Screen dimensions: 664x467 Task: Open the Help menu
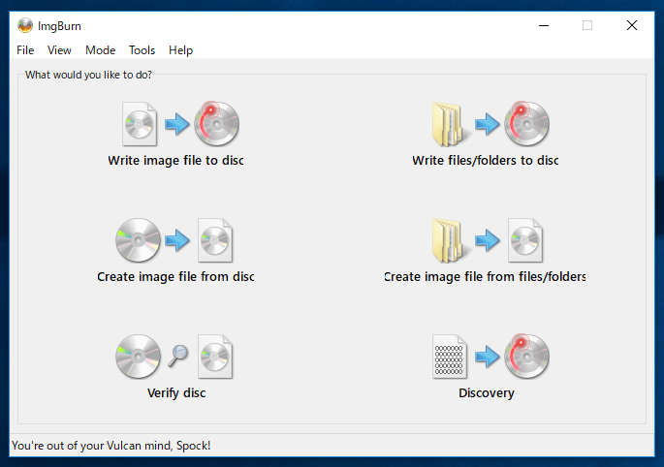(x=181, y=50)
